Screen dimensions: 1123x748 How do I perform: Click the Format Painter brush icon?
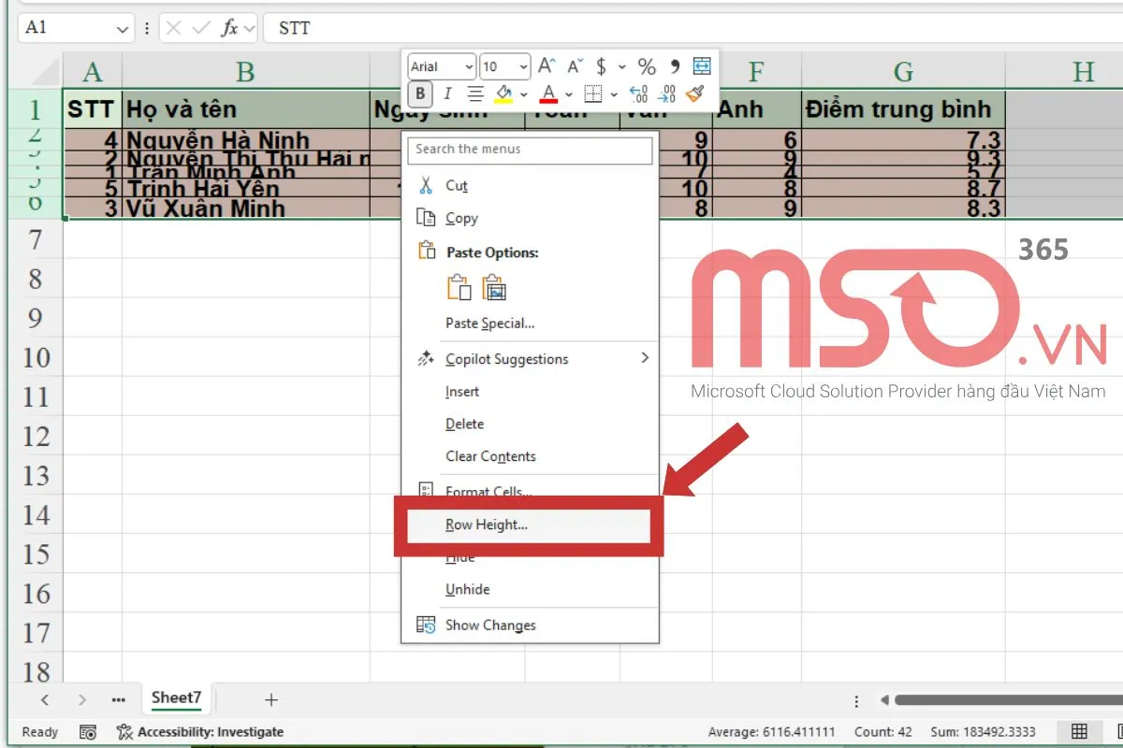(694, 93)
